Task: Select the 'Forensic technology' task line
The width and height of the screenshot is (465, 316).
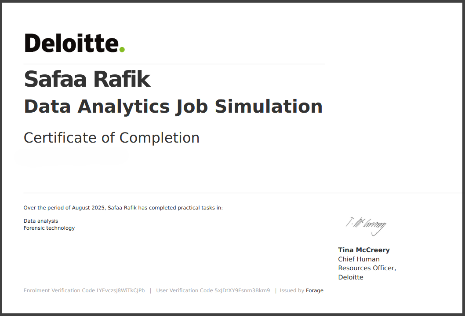Action: coord(49,228)
